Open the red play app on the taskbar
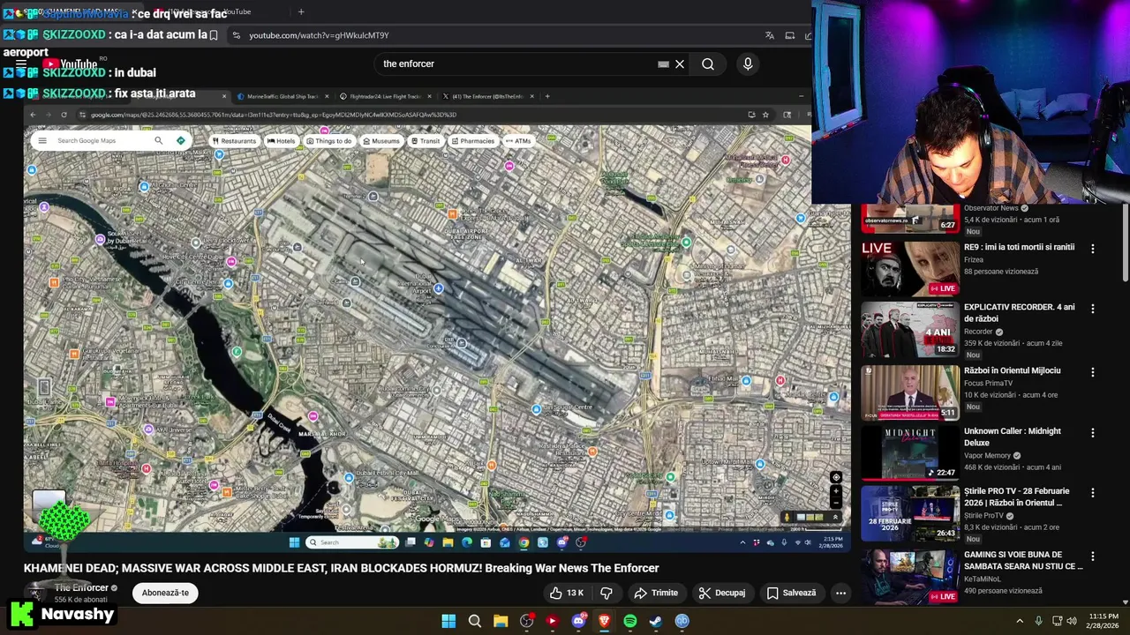The height and width of the screenshot is (635, 1130). (552, 621)
